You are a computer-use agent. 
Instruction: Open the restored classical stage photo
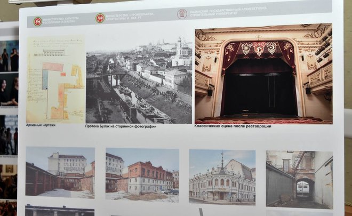263,73
